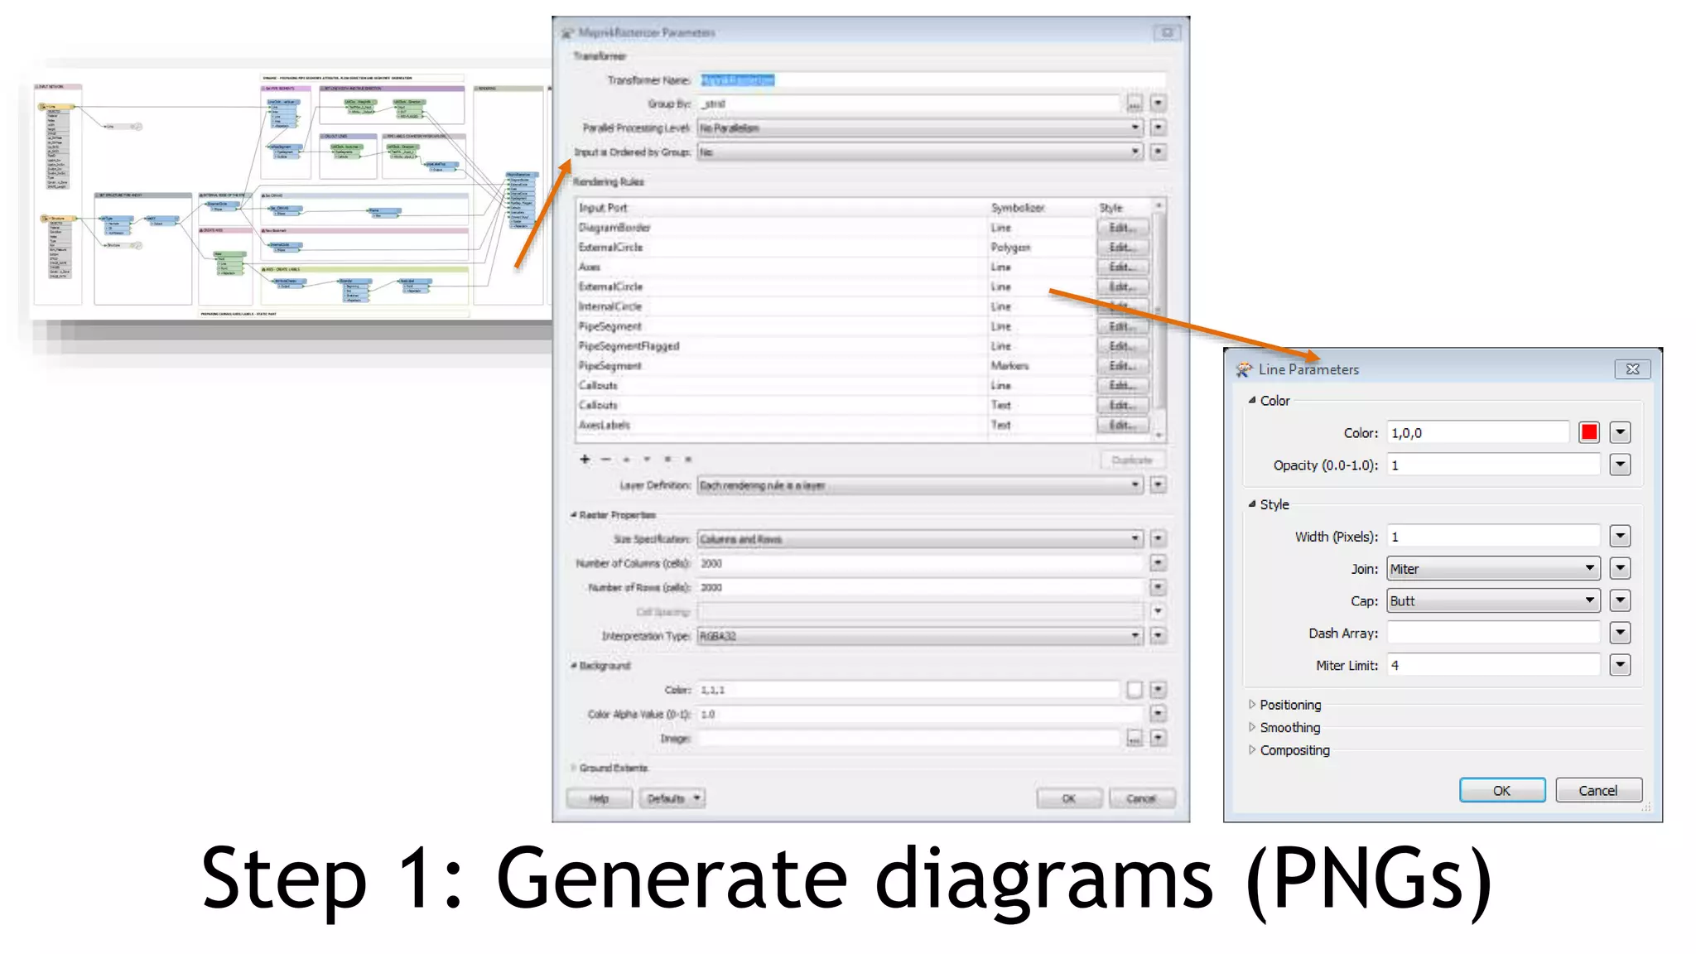Collapse the Style section in Line Parameters

pyautogui.click(x=1252, y=503)
